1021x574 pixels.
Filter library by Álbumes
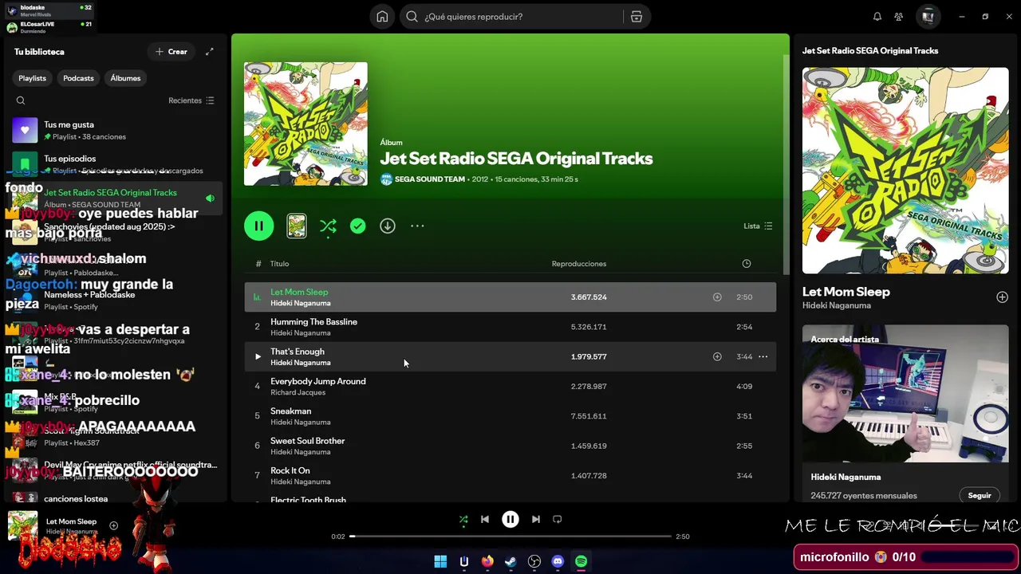125,78
